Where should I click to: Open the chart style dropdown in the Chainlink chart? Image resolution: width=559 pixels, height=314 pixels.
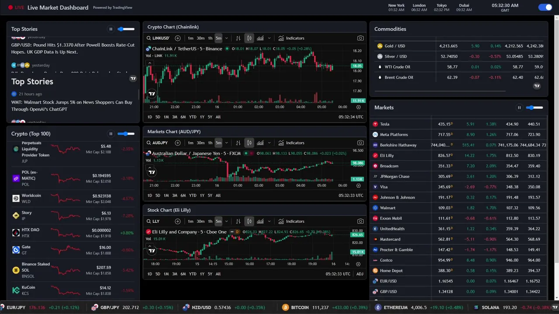[269, 38]
